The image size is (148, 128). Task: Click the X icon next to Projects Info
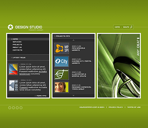tap(55, 36)
